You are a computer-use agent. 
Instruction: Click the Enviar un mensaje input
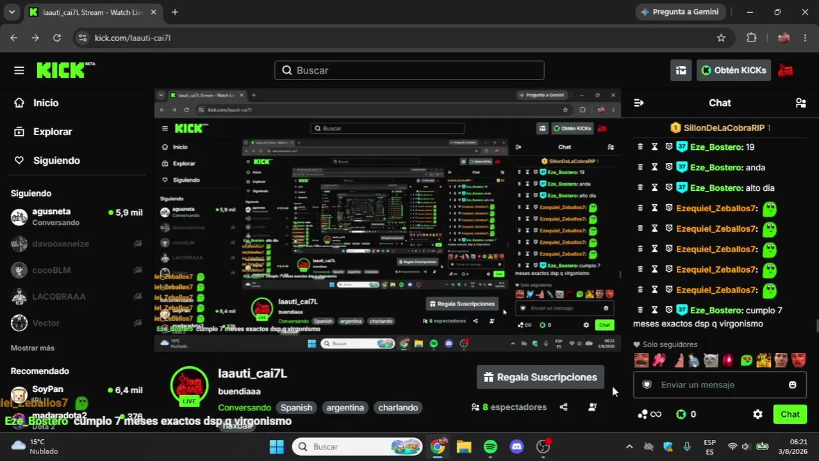[x=719, y=385]
